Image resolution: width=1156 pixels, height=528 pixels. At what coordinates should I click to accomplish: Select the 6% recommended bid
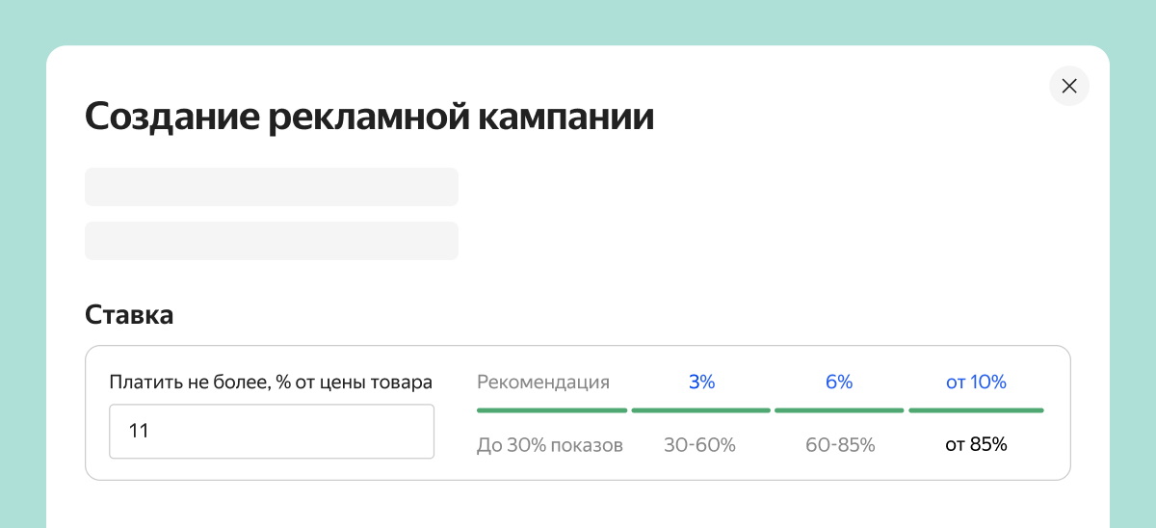(x=838, y=382)
